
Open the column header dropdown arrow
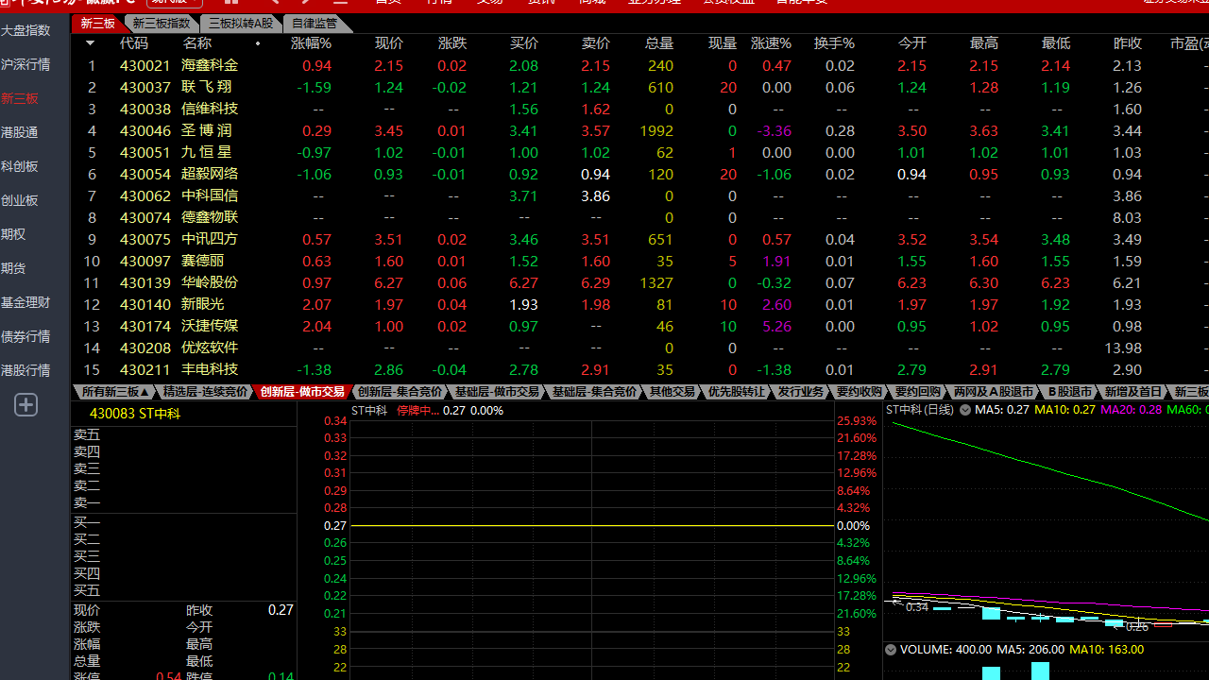pyautogui.click(x=90, y=43)
